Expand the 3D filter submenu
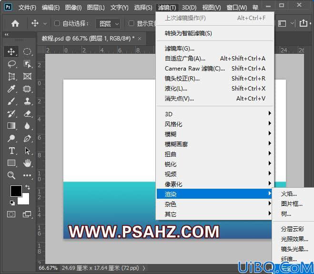The height and width of the screenshot is (274, 314). pos(214,114)
